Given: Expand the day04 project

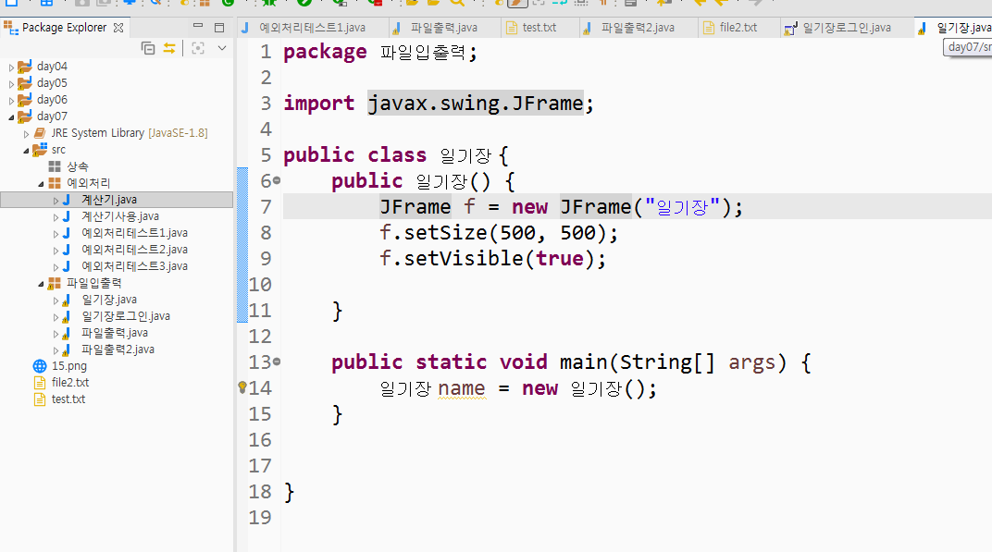Looking at the screenshot, I should tap(11, 67).
